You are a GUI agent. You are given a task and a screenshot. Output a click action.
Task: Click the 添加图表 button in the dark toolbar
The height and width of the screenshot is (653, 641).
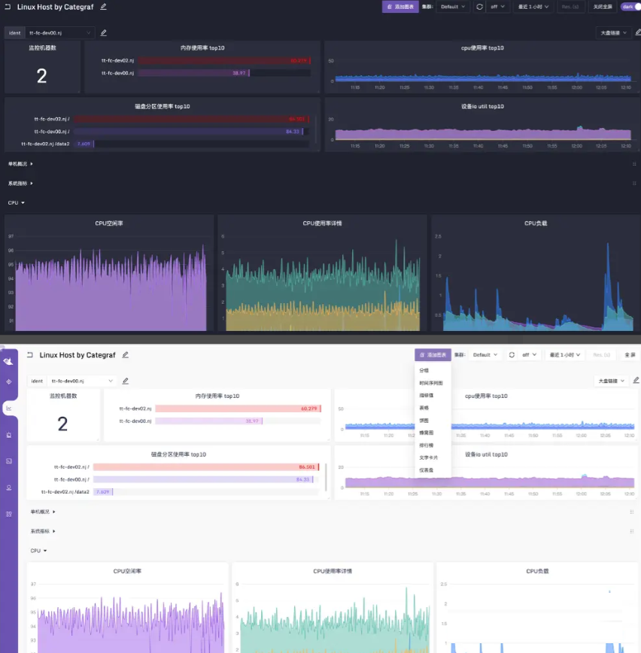[400, 7]
